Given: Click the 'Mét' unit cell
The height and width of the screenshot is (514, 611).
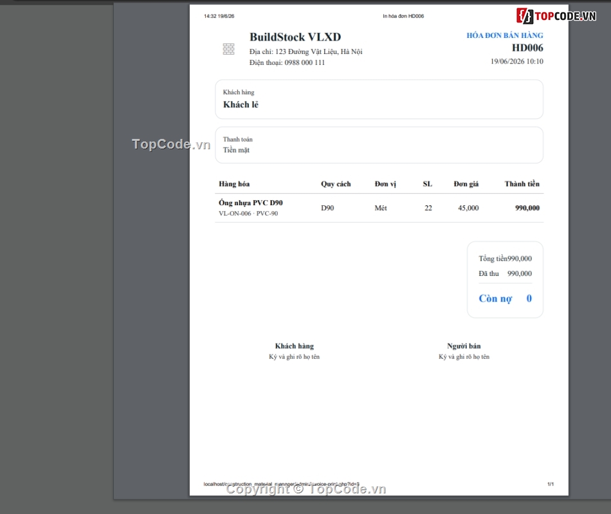Looking at the screenshot, I should click(x=381, y=208).
